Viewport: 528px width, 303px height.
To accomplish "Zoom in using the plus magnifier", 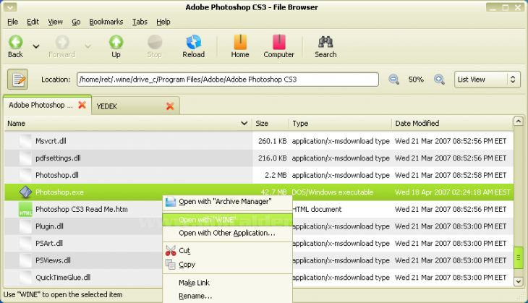I will click(439, 80).
